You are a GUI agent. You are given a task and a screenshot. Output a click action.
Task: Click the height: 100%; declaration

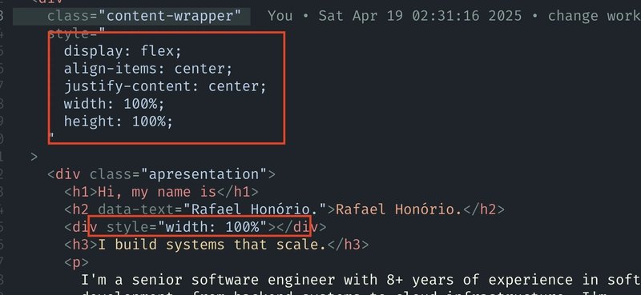click(118, 122)
